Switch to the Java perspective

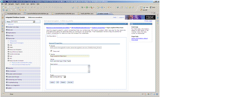[152, 7]
